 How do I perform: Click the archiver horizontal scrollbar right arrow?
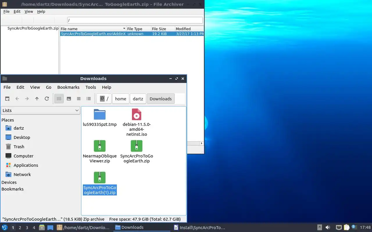pyautogui.click(x=202, y=143)
